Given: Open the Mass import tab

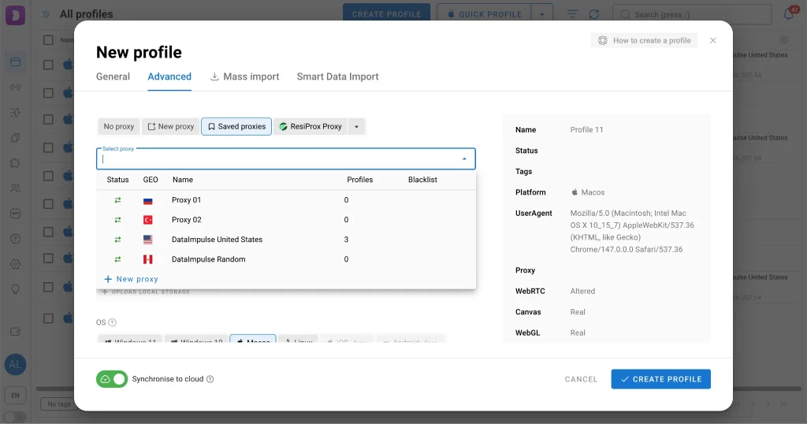Looking at the screenshot, I should pos(244,76).
